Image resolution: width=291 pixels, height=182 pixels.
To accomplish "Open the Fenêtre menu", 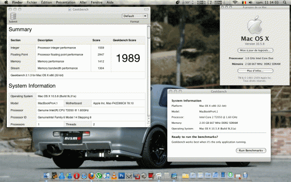I will point(97,2).
